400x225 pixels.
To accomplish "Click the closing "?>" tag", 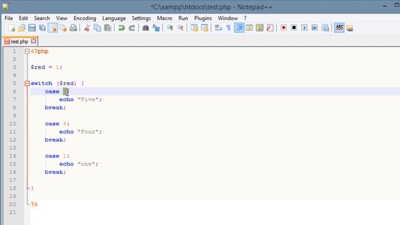I will point(34,204).
